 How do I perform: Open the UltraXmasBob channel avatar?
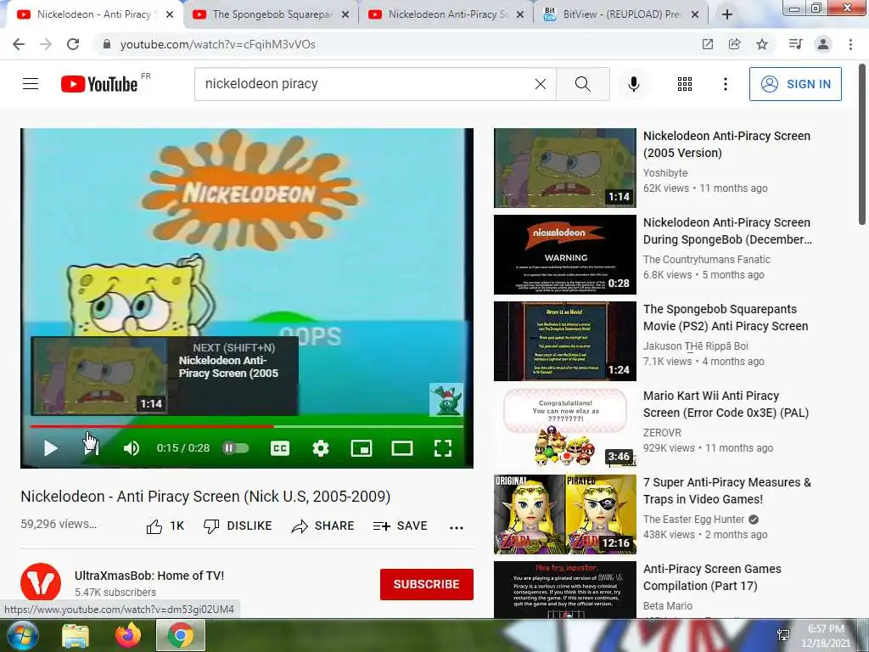(41, 582)
